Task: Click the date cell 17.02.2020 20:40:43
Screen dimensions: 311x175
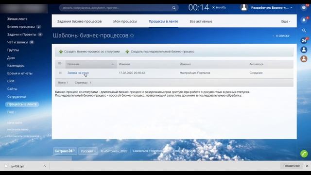Action: (x=132, y=73)
